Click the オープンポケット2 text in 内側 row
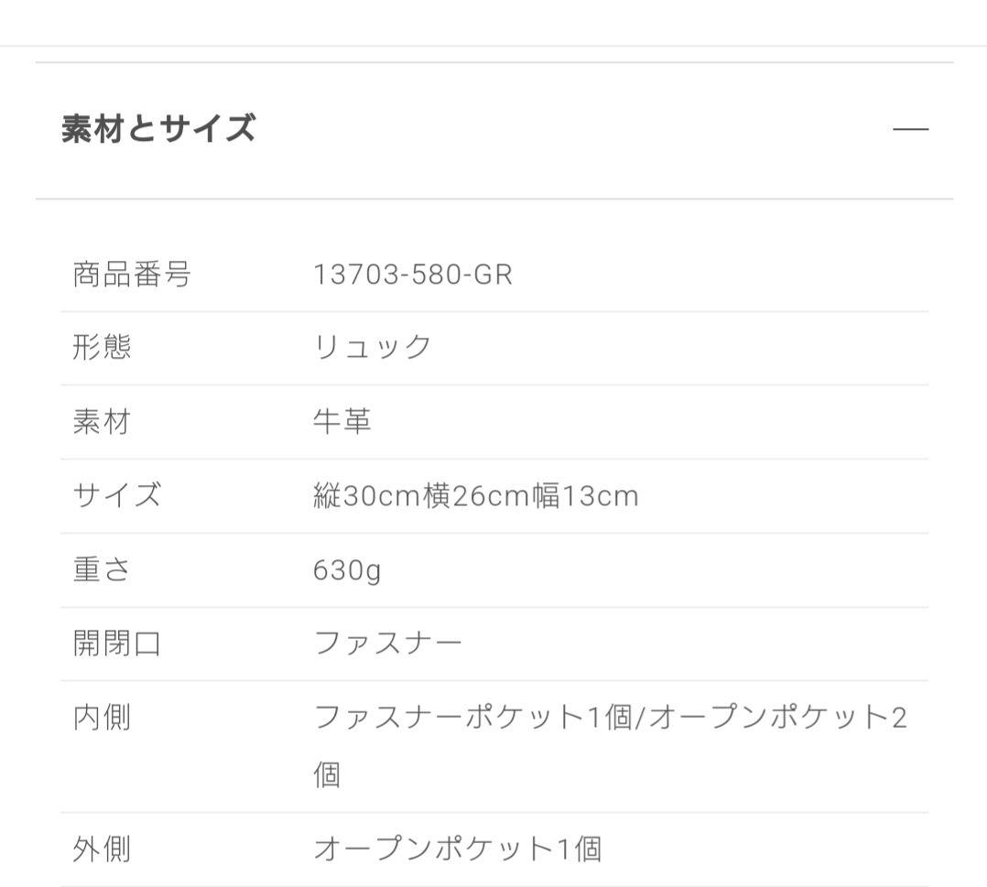The width and height of the screenshot is (987, 887). coord(778,718)
